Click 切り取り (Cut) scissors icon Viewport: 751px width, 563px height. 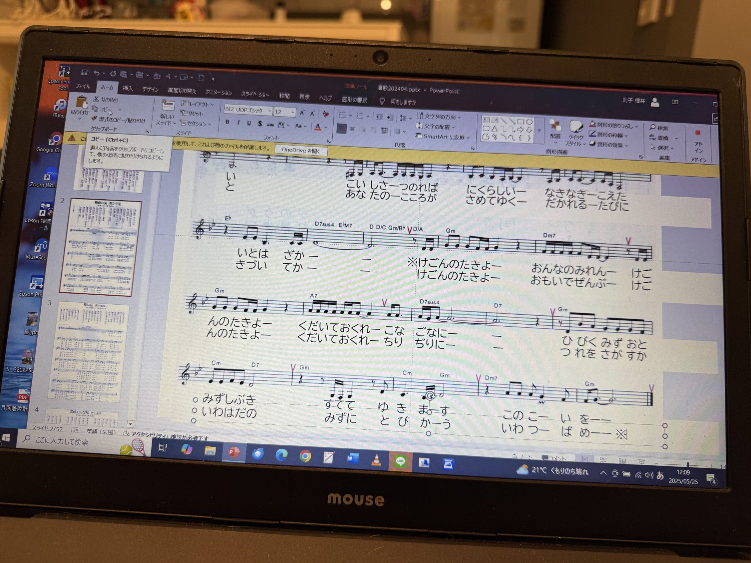tap(97, 99)
